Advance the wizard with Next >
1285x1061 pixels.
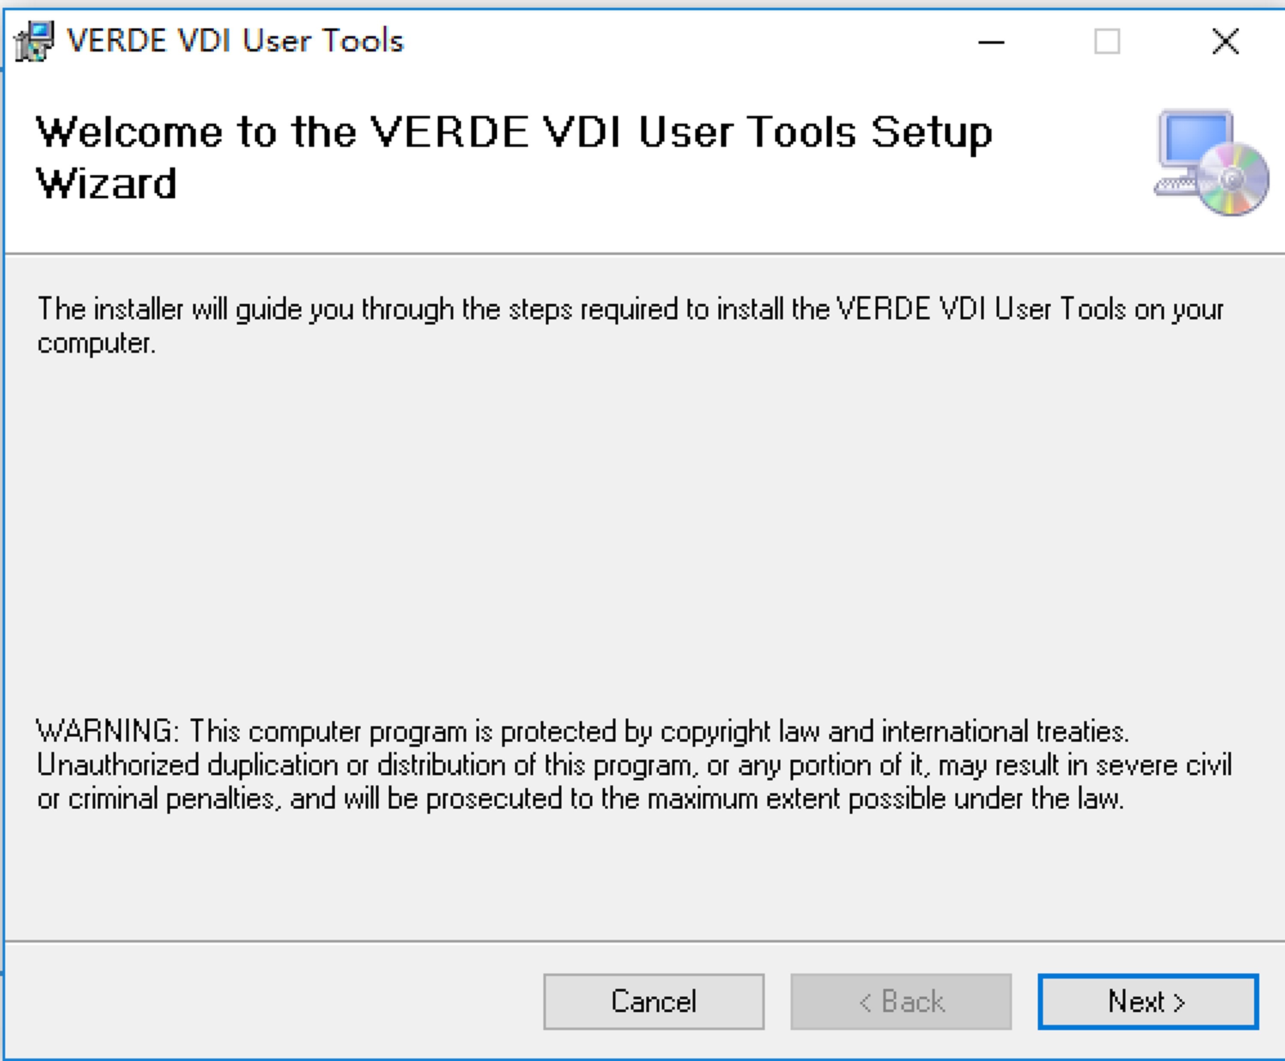click(x=1148, y=1002)
